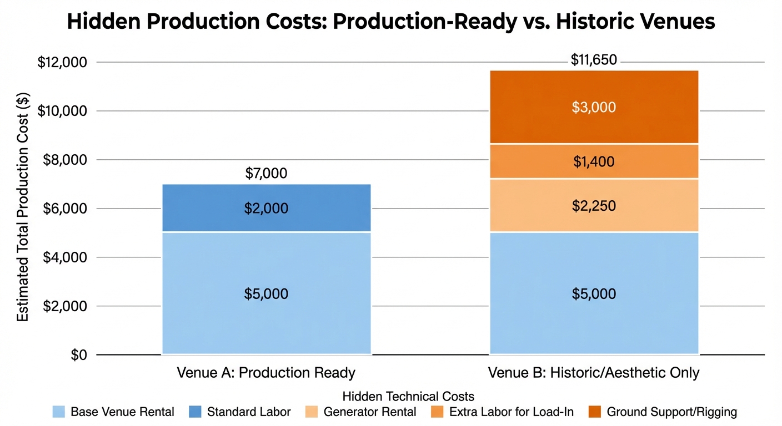This screenshot has width=782, height=426.
Task: Select the Venue A: Production Ready label
Action: pyautogui.click(x=266, y=373)
